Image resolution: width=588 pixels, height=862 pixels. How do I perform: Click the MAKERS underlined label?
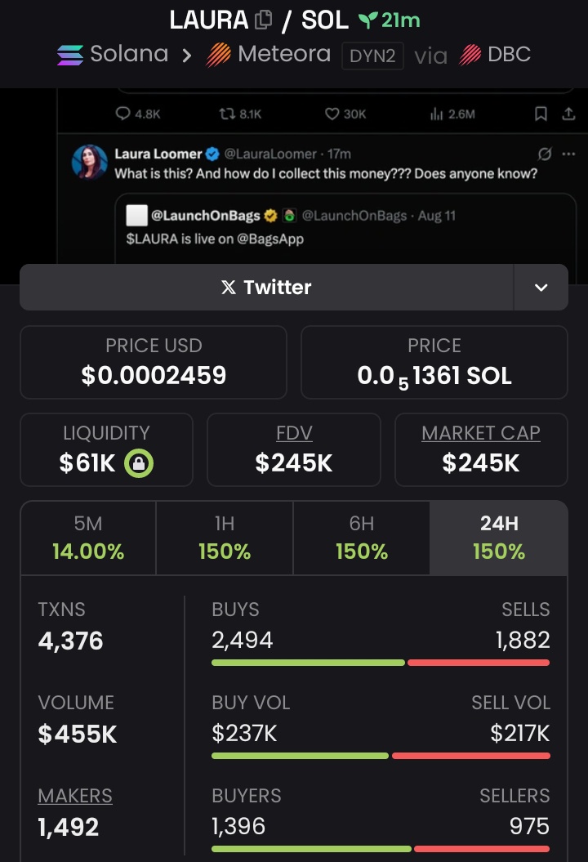point(75,796)
